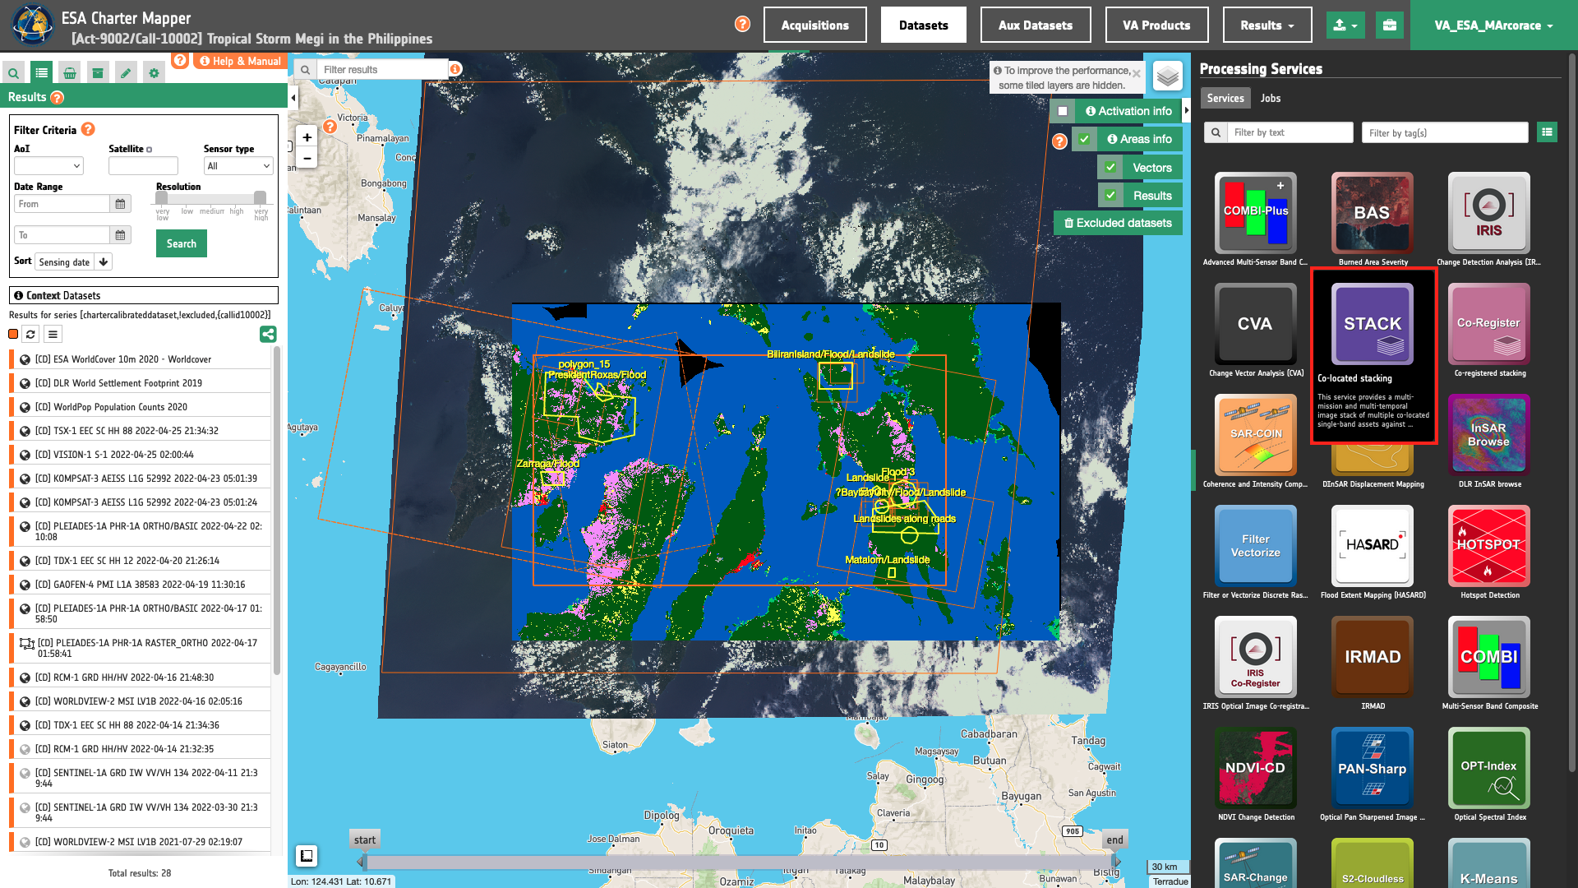Image resolution: width=1578 pixels, height=888 pixels.
Task: Open the Excluded datasets button
Action: pyautogui.click(x=1118, y=223)
